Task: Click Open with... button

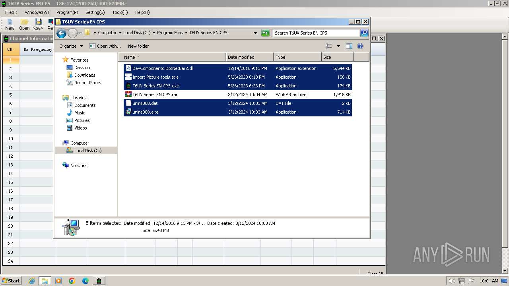Action: tap(105, 46)
